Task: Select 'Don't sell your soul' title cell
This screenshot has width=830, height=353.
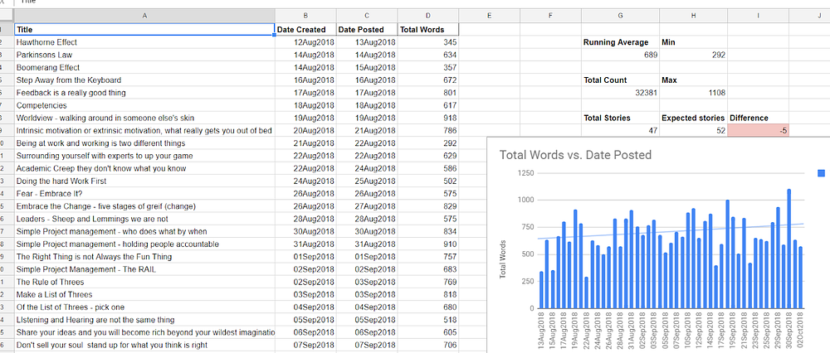Action: (x=144, y=345)
